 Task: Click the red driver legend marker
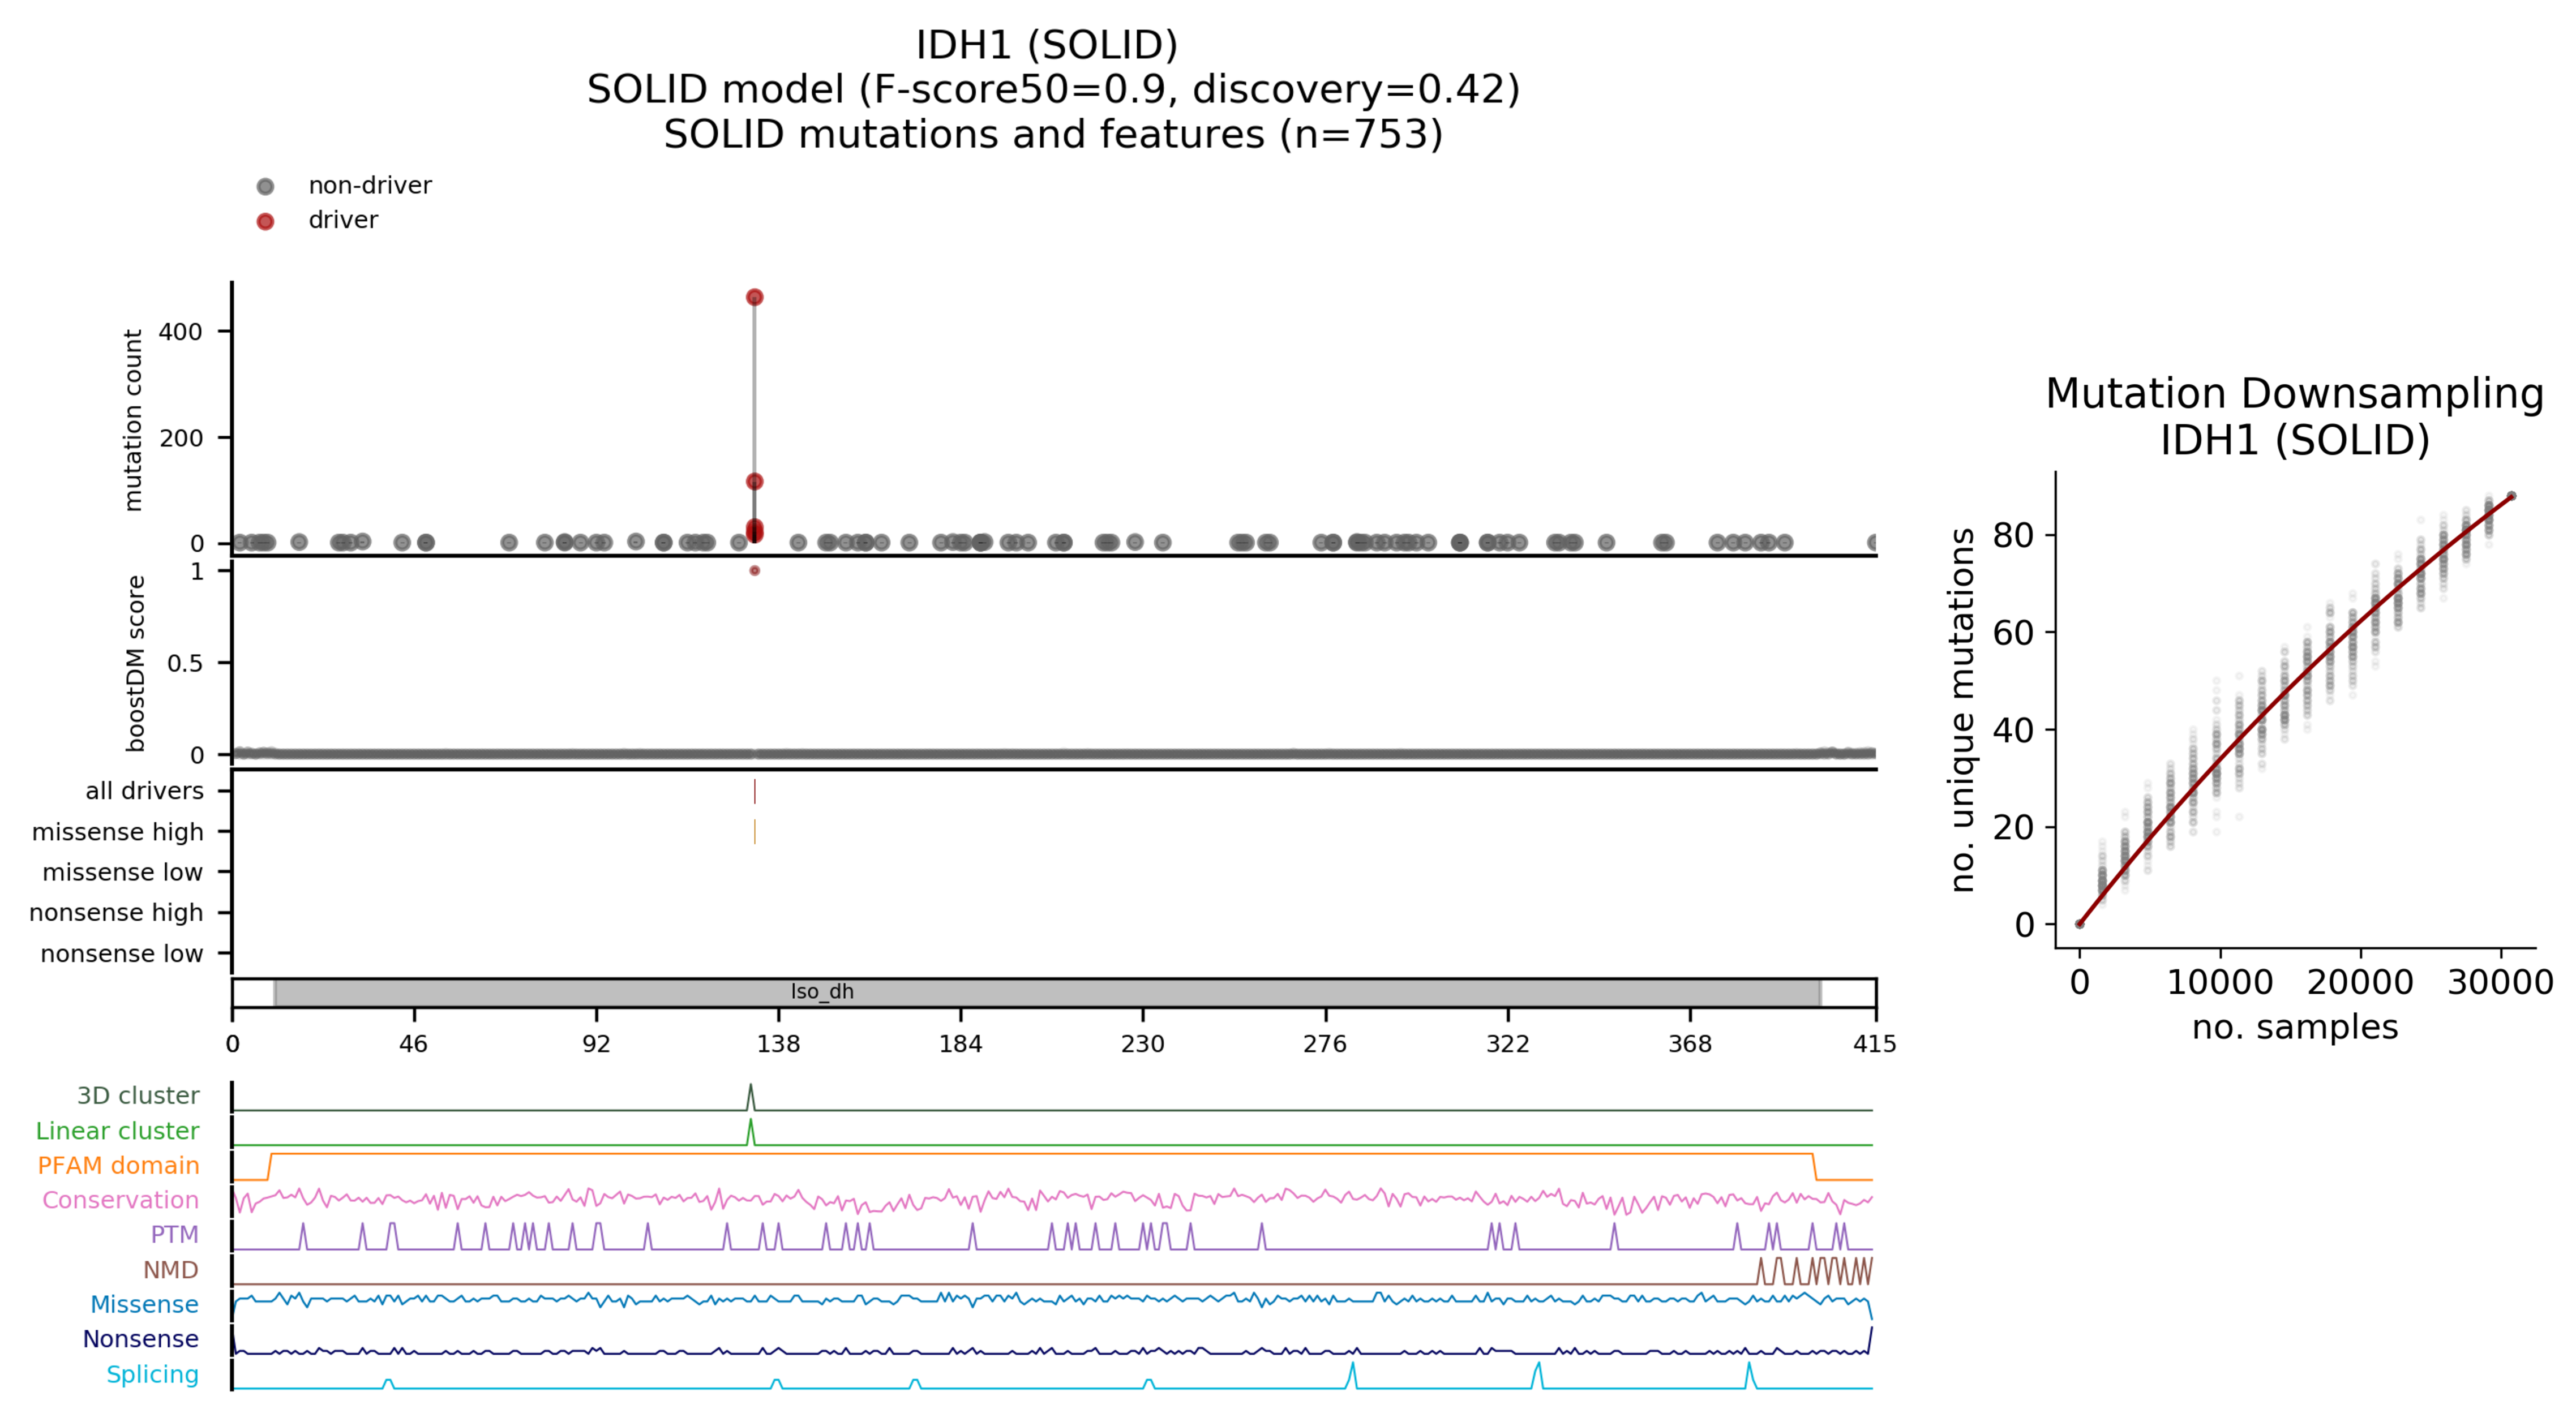pyautogui.click(x=265, y=221)
